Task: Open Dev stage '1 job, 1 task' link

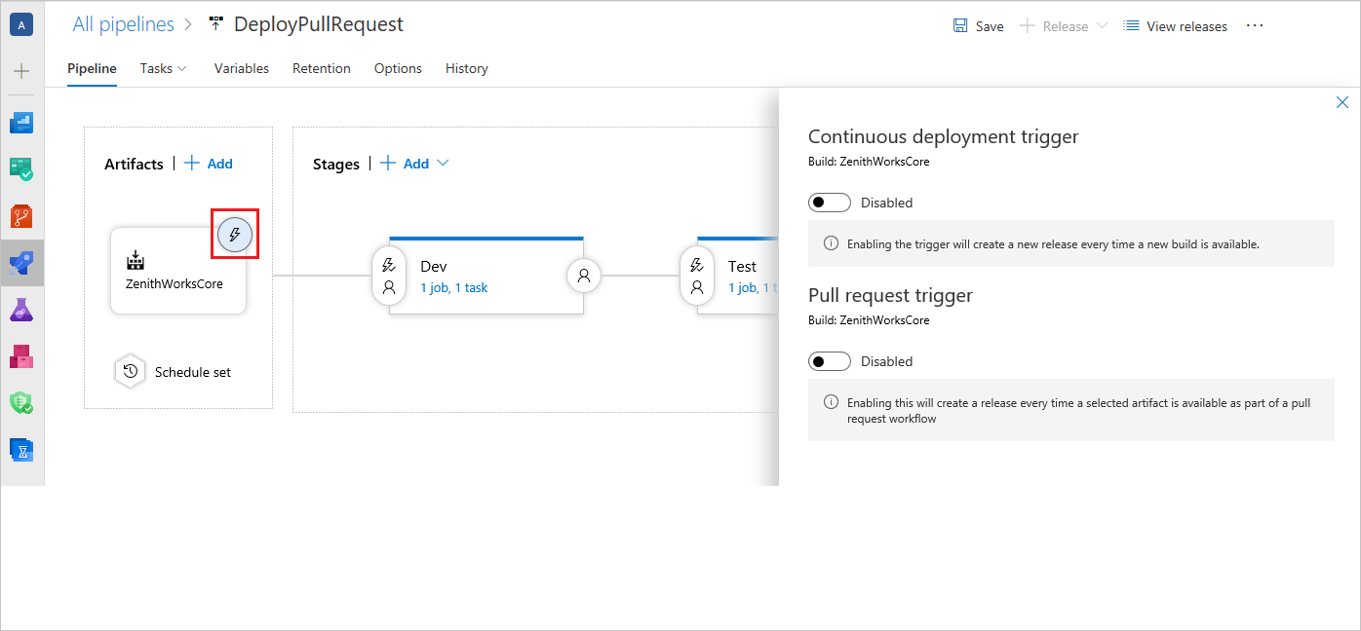Action: point(453,288)
